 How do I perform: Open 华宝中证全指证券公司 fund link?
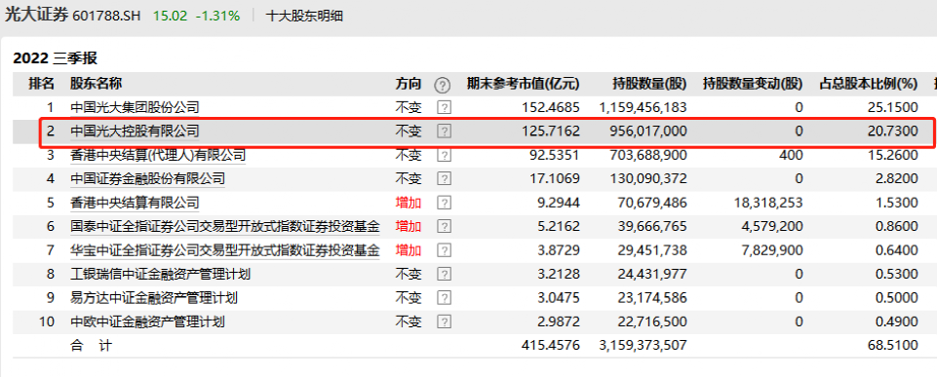tap(224, 250)
